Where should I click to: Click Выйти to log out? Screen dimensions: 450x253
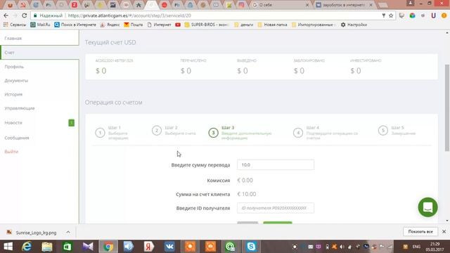(11, 152)
